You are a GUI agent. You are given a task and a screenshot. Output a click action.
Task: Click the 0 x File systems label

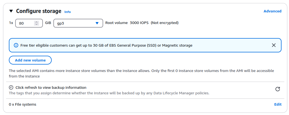[x=23, y=104]
